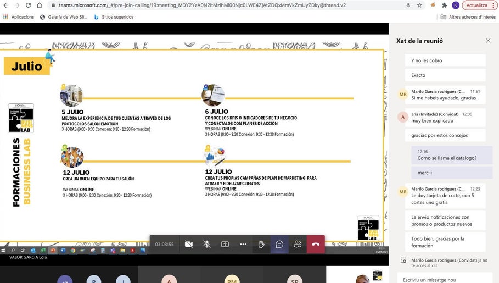
Task: Open more actions ellipsis menu
Action: 243,244
